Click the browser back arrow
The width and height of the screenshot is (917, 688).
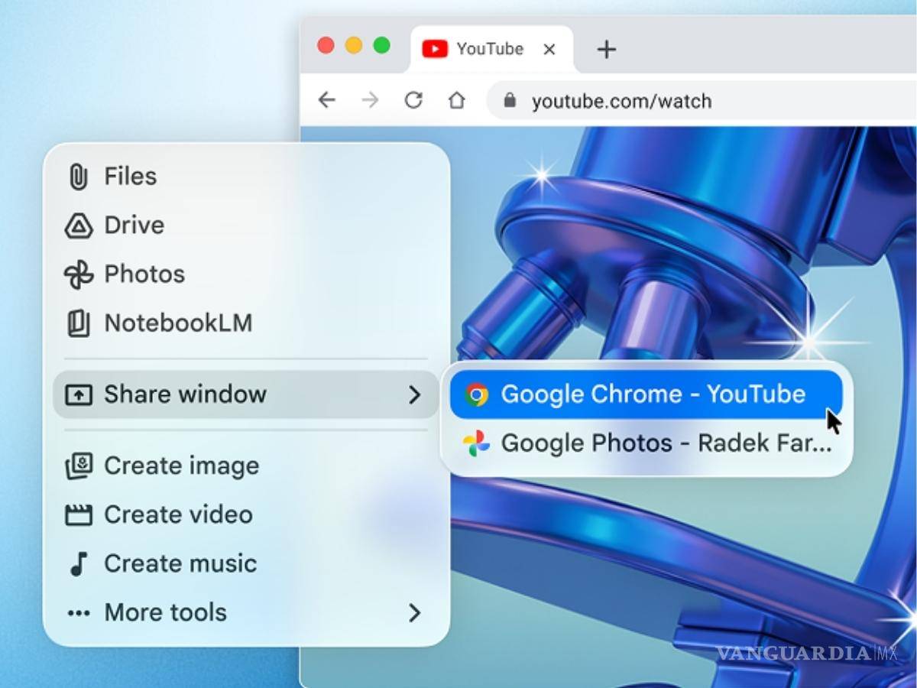(x=326, y=100)
